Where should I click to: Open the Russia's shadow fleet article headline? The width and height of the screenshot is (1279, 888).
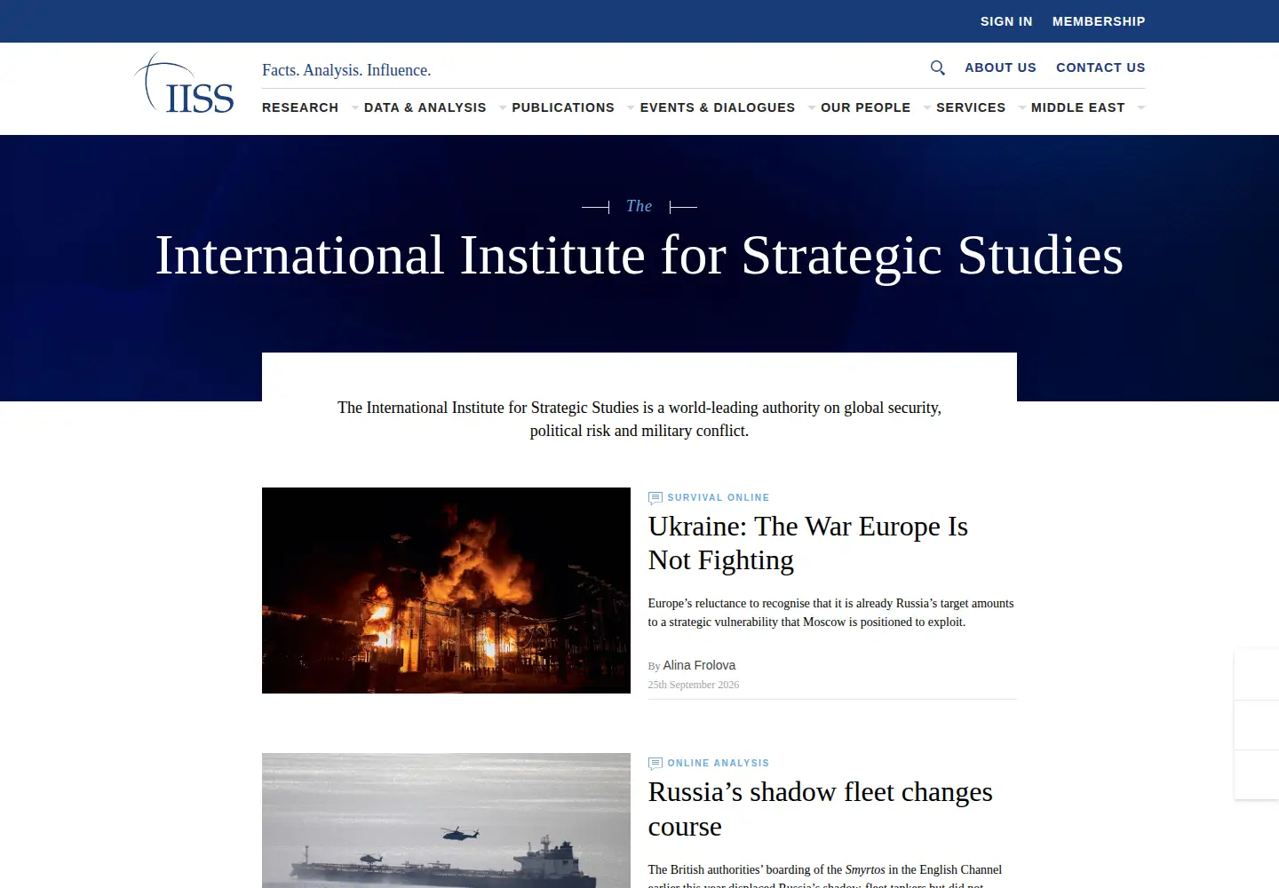[x=821, y=809]
